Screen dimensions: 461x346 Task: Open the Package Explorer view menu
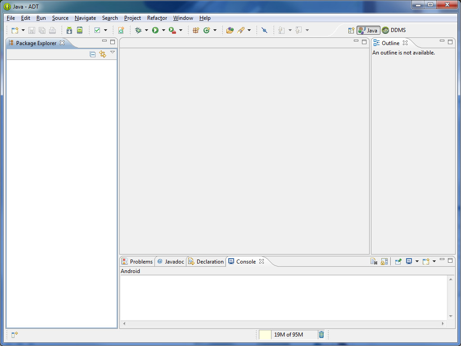coord(112,52)
